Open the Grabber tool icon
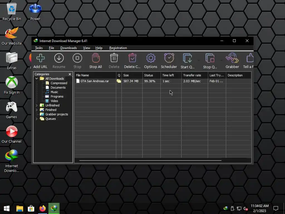 pos(232,58)
